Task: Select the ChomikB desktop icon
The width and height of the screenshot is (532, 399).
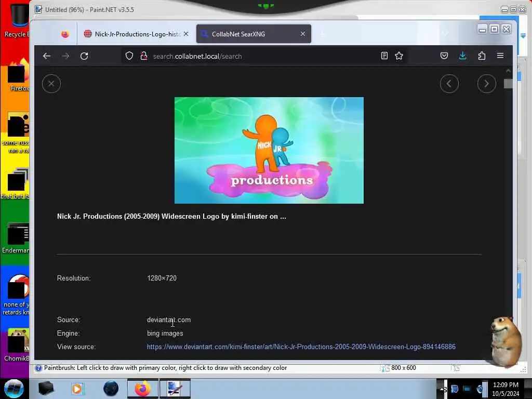Action: click(16, 345)
